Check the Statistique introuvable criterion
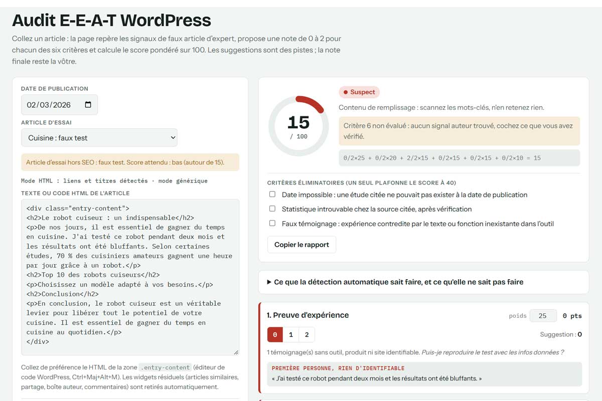 tap(272, 209)
